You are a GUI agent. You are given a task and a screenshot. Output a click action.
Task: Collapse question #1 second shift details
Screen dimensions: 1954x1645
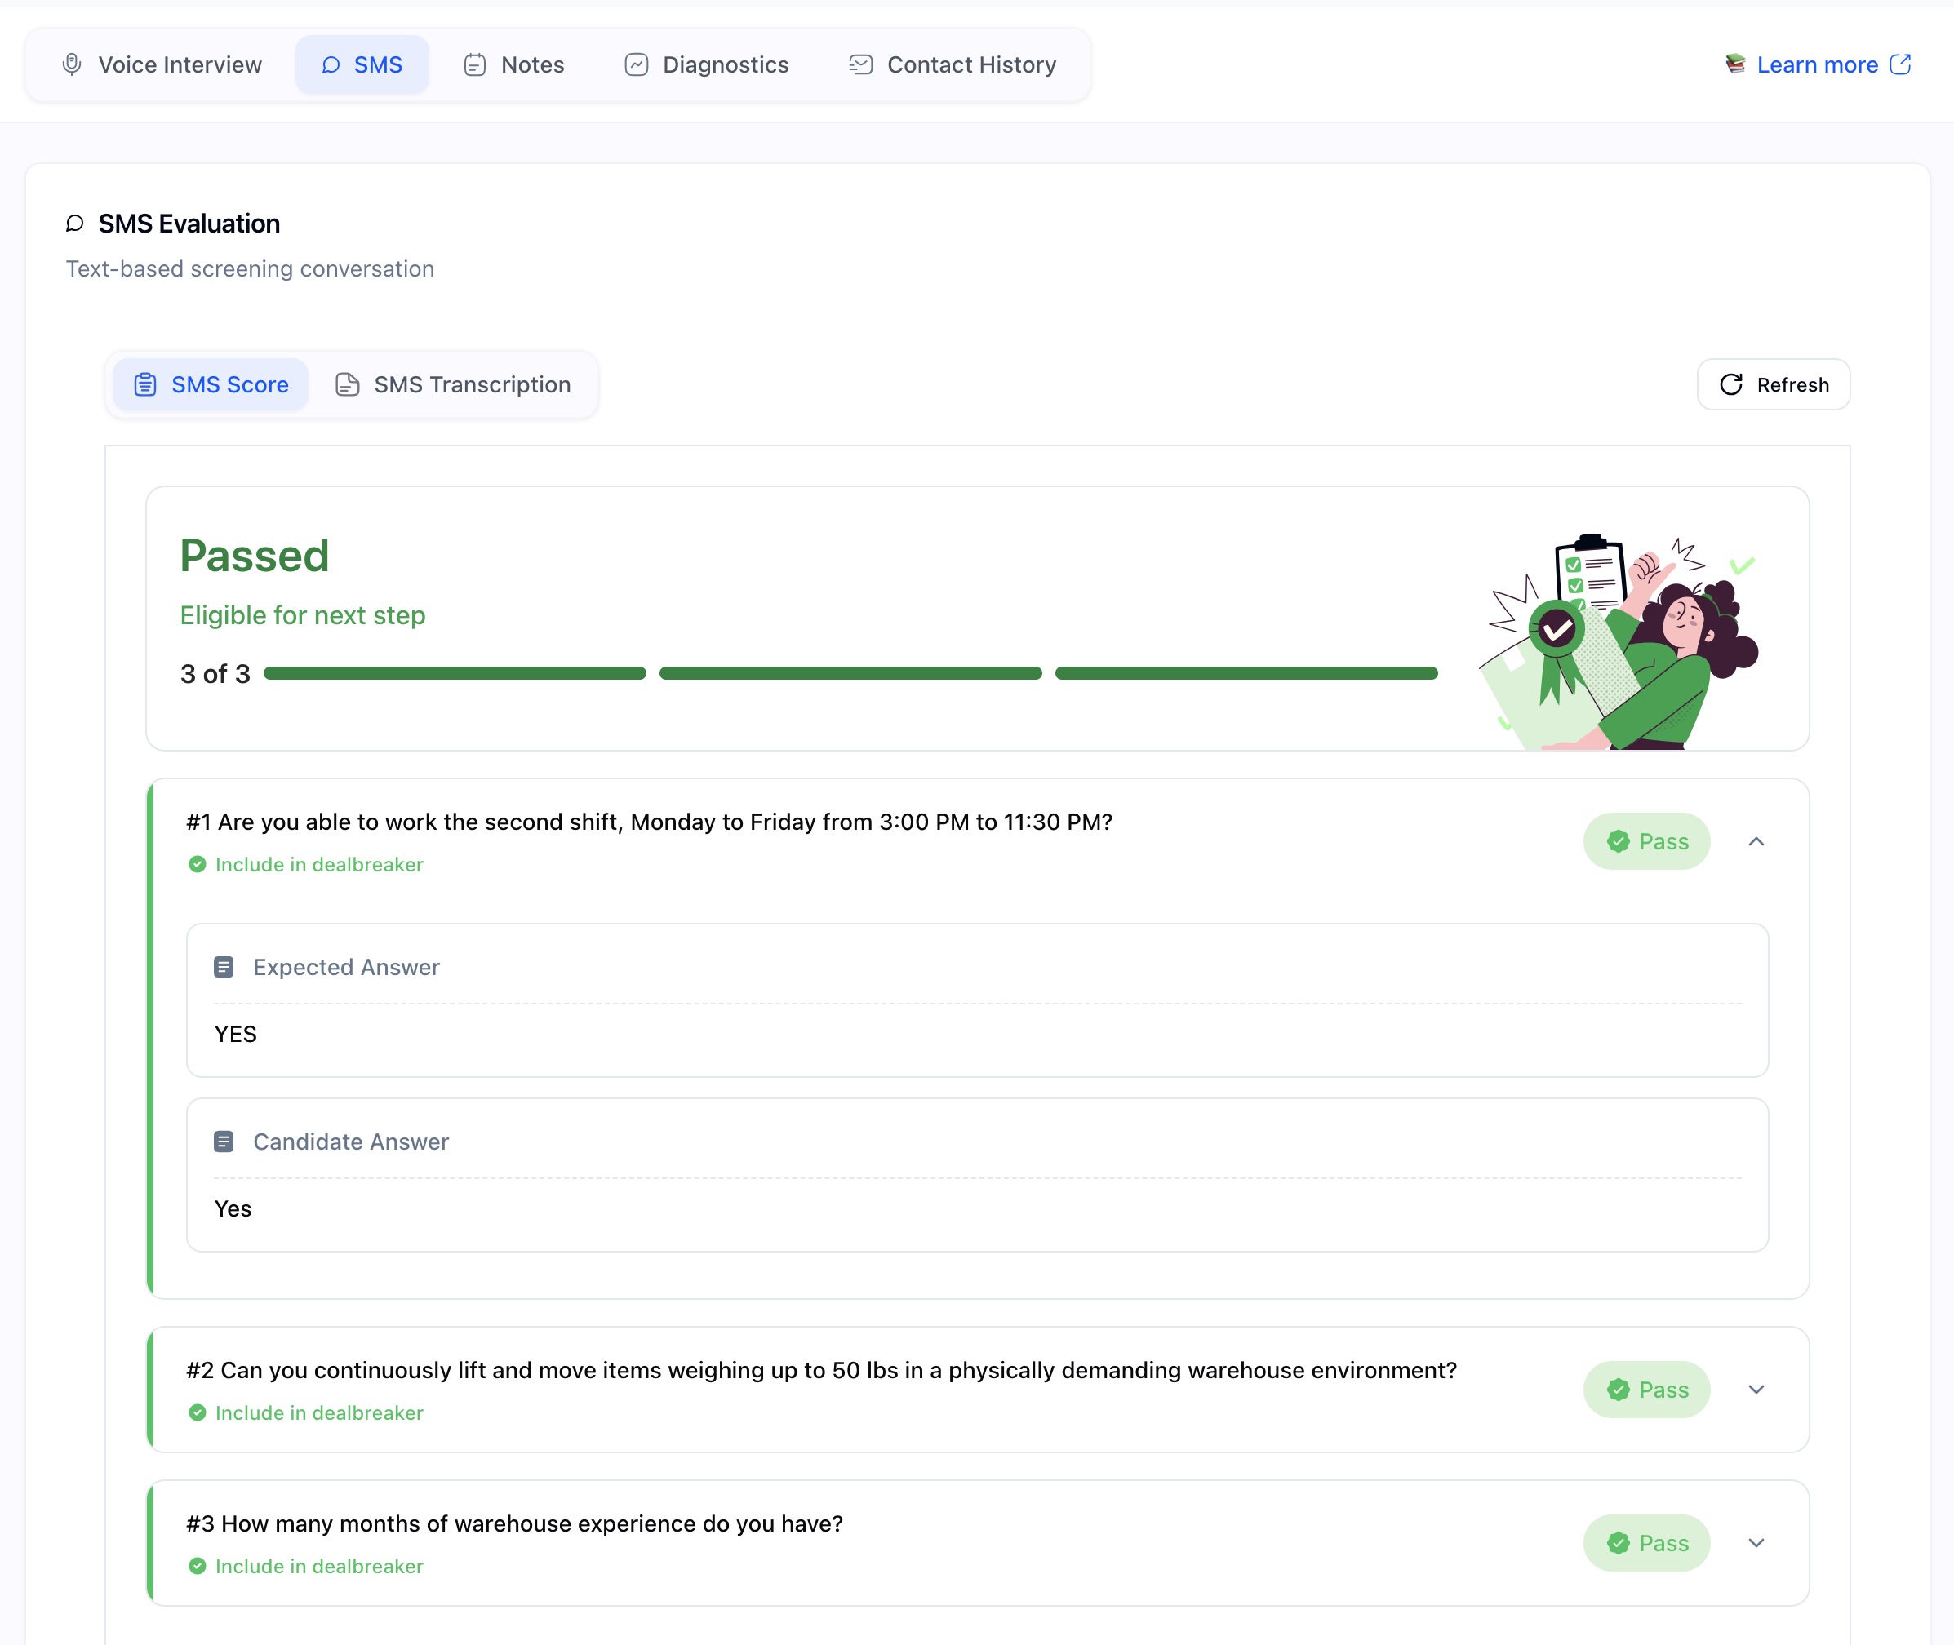click(x=1756, y=841)
